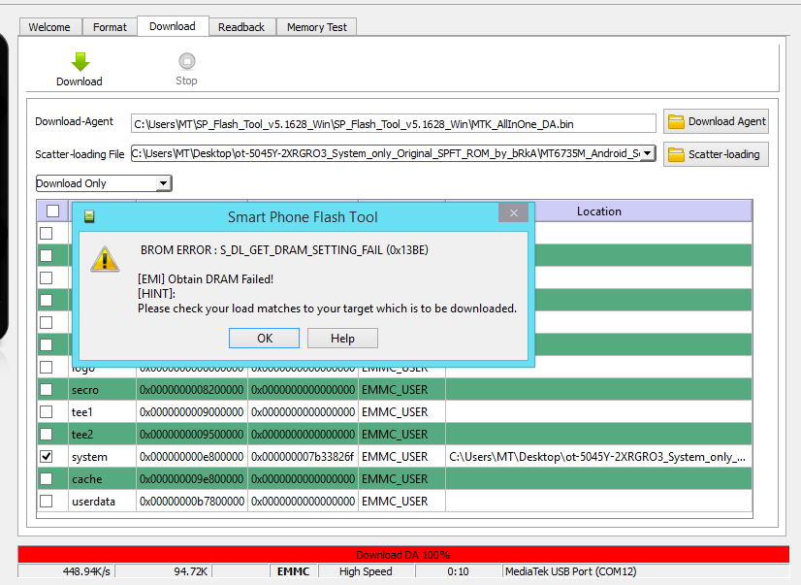Image resolution: width=801 pixels, height=585 pixels.
Task: Click the Smart Phone Flash Tool dialog title icon
Action: [89, 216]
